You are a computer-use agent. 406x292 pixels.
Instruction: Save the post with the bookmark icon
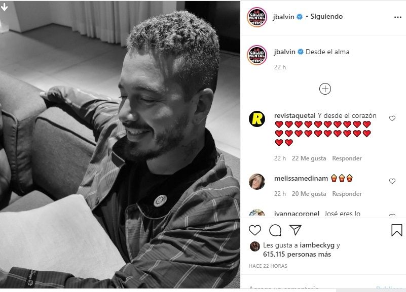tap(396, 230)
